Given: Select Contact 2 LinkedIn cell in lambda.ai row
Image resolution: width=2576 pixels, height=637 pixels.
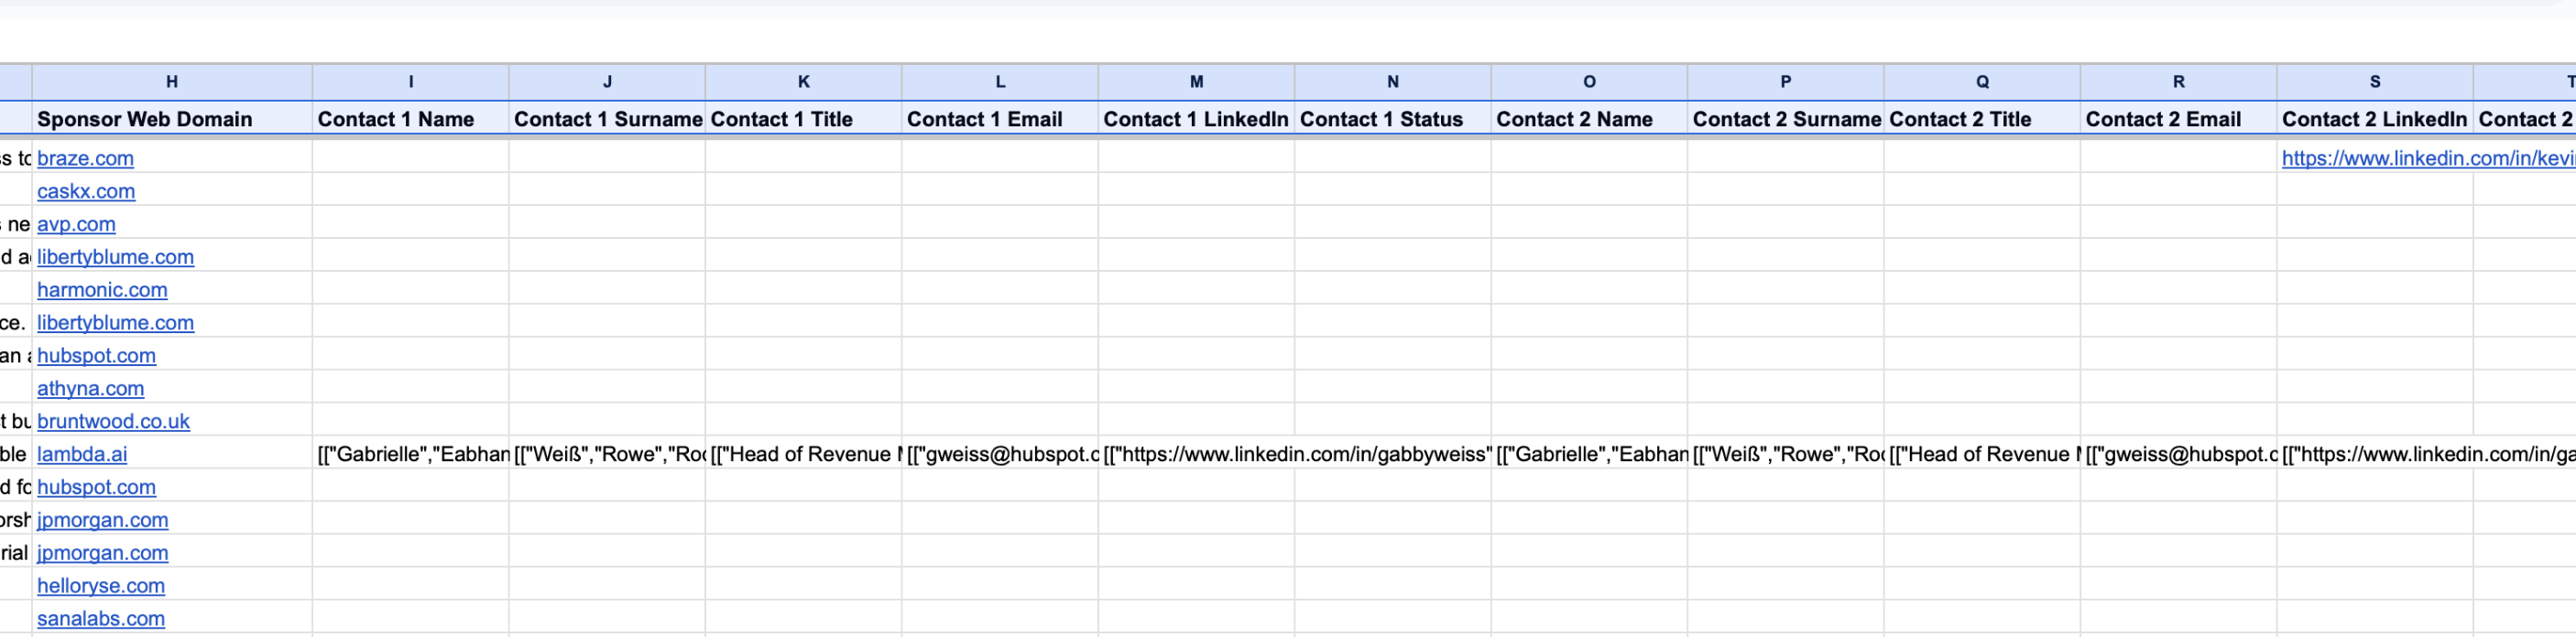Looking at the screenshot, I should (2375, 454).
